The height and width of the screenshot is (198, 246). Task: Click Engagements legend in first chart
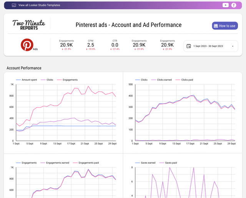(67, 80)
